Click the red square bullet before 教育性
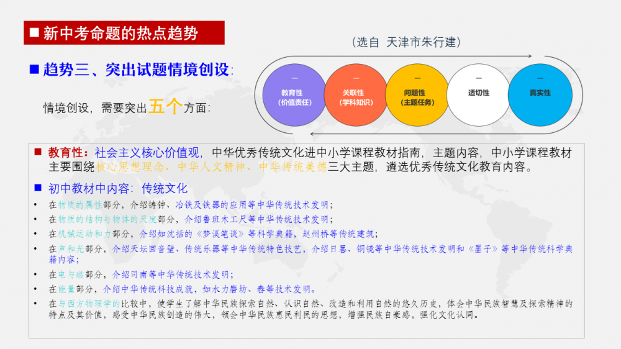 pyautogui.click(x=37, y=152)
